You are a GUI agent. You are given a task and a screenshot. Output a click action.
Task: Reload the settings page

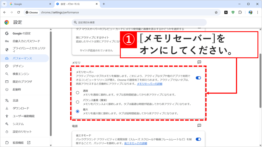coord(18,12)
